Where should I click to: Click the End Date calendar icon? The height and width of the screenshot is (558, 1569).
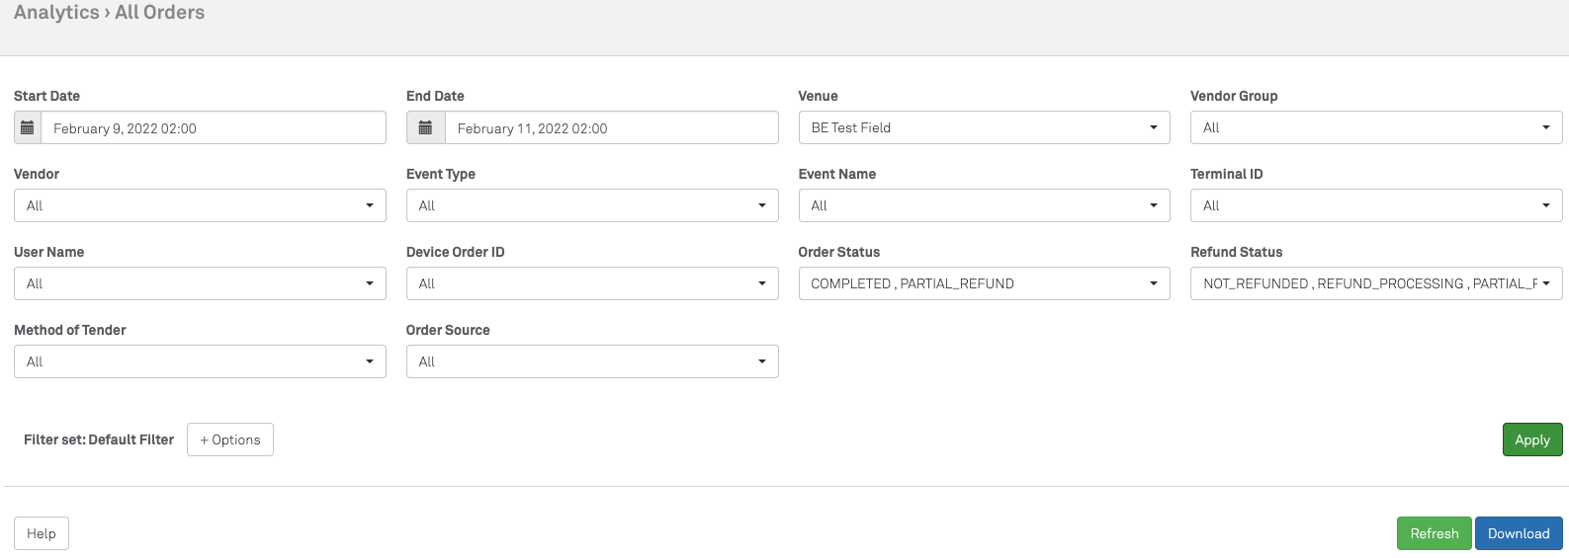425,127
